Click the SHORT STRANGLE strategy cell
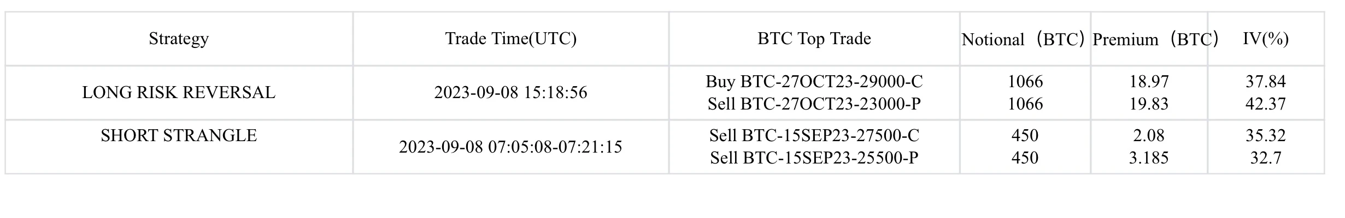This screenshot has width=1345, height=218. point(179,136)
